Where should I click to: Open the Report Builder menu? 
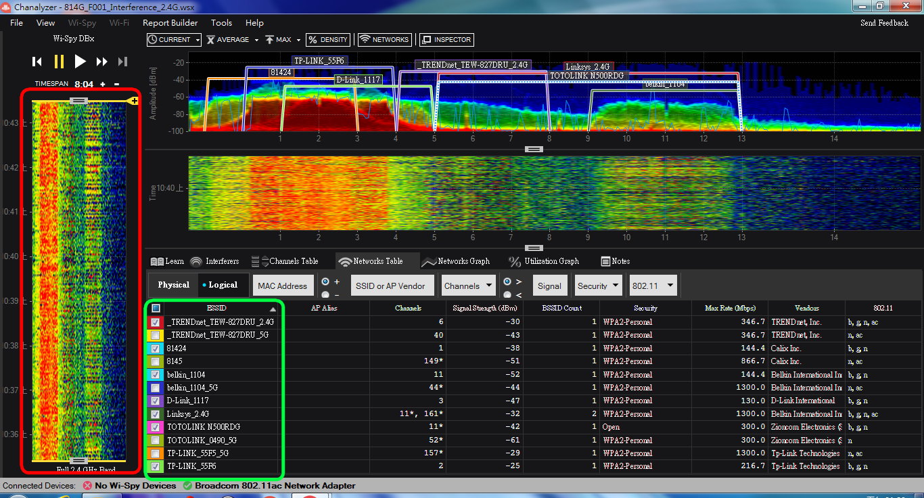click(170, 23)
